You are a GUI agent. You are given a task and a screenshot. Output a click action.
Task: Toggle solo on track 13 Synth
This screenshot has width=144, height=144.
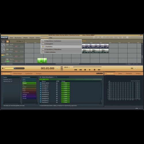pyautogui.click(x=8, y=47)
